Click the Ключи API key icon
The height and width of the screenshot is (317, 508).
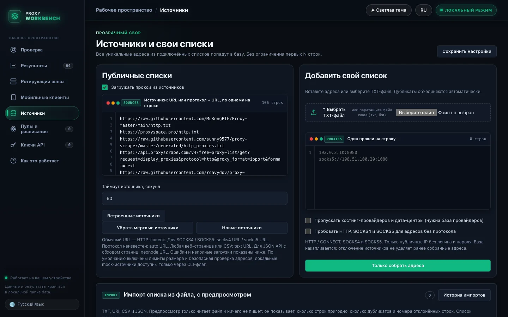(x=13, y=145)
